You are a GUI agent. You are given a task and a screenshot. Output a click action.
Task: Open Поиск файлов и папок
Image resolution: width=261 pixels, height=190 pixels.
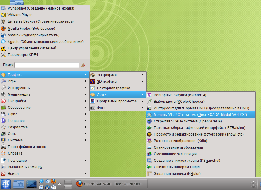pos(45,147)
